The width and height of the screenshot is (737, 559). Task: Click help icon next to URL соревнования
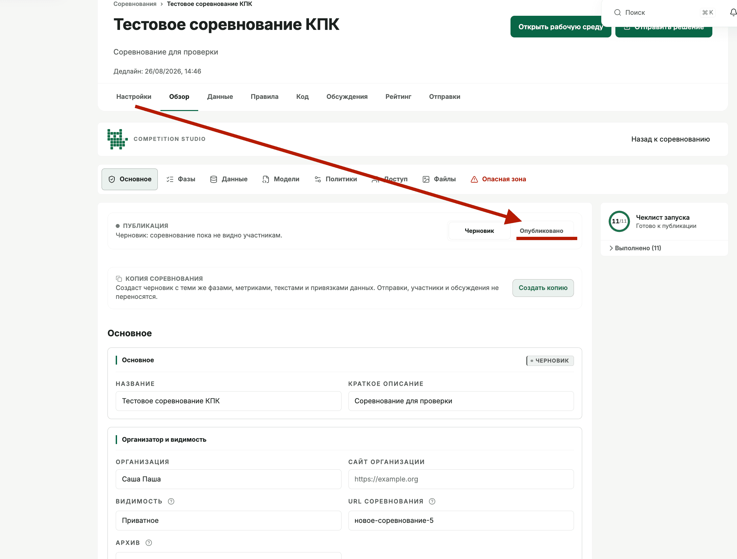point(432,502)
